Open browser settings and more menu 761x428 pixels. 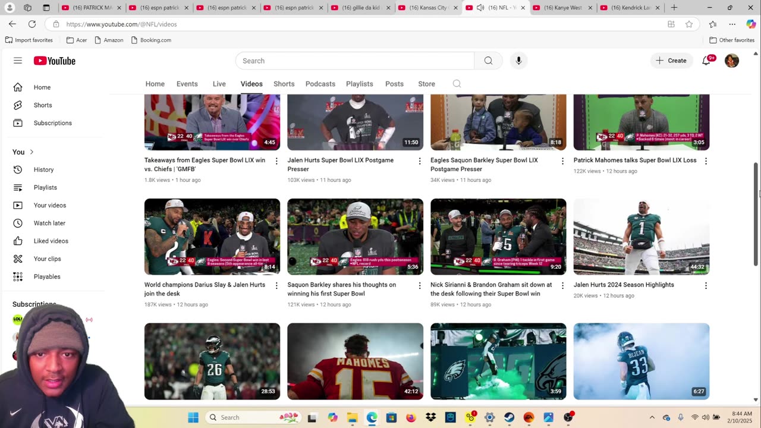coord(732,24)
